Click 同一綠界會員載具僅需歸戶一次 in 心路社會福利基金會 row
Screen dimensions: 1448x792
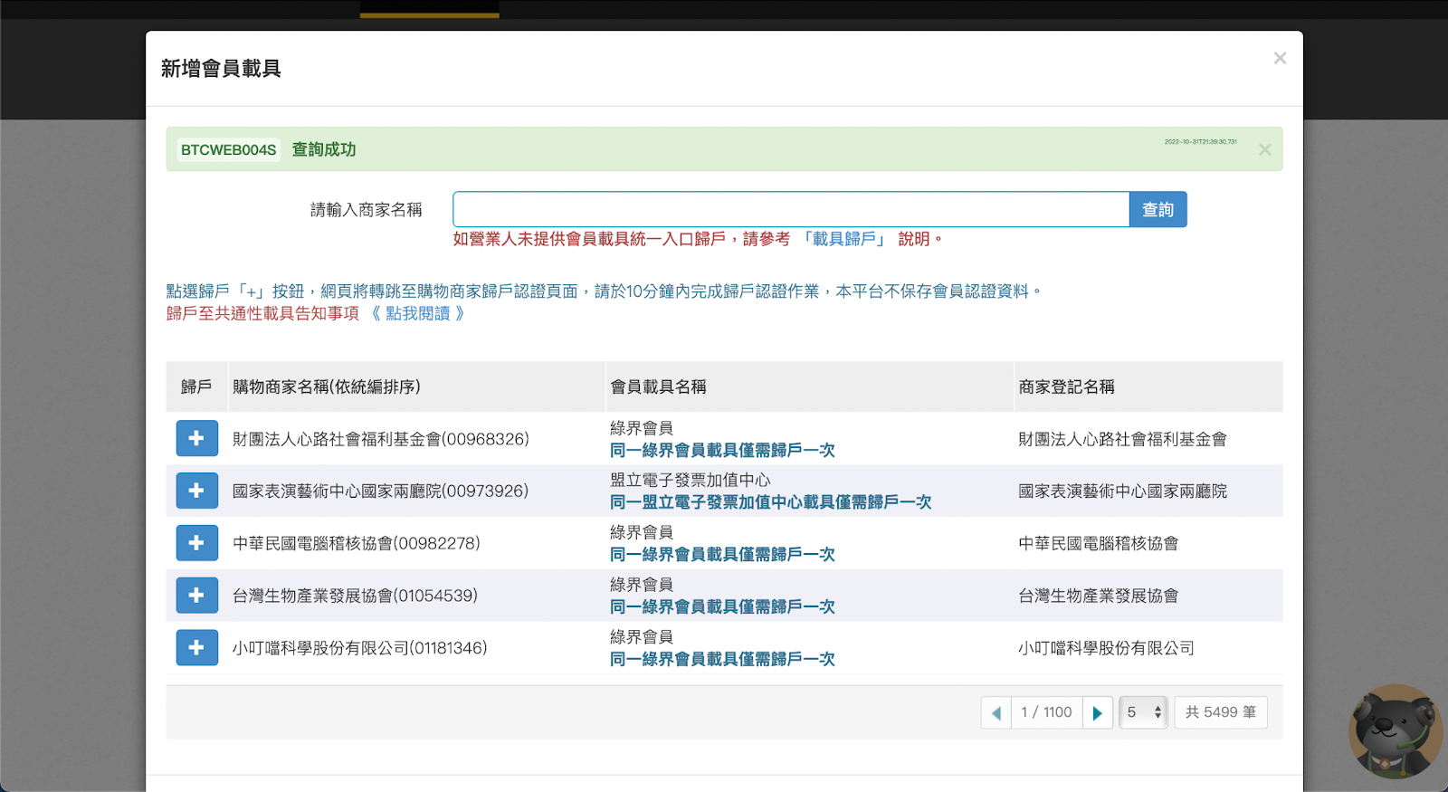tap(722, 450)
